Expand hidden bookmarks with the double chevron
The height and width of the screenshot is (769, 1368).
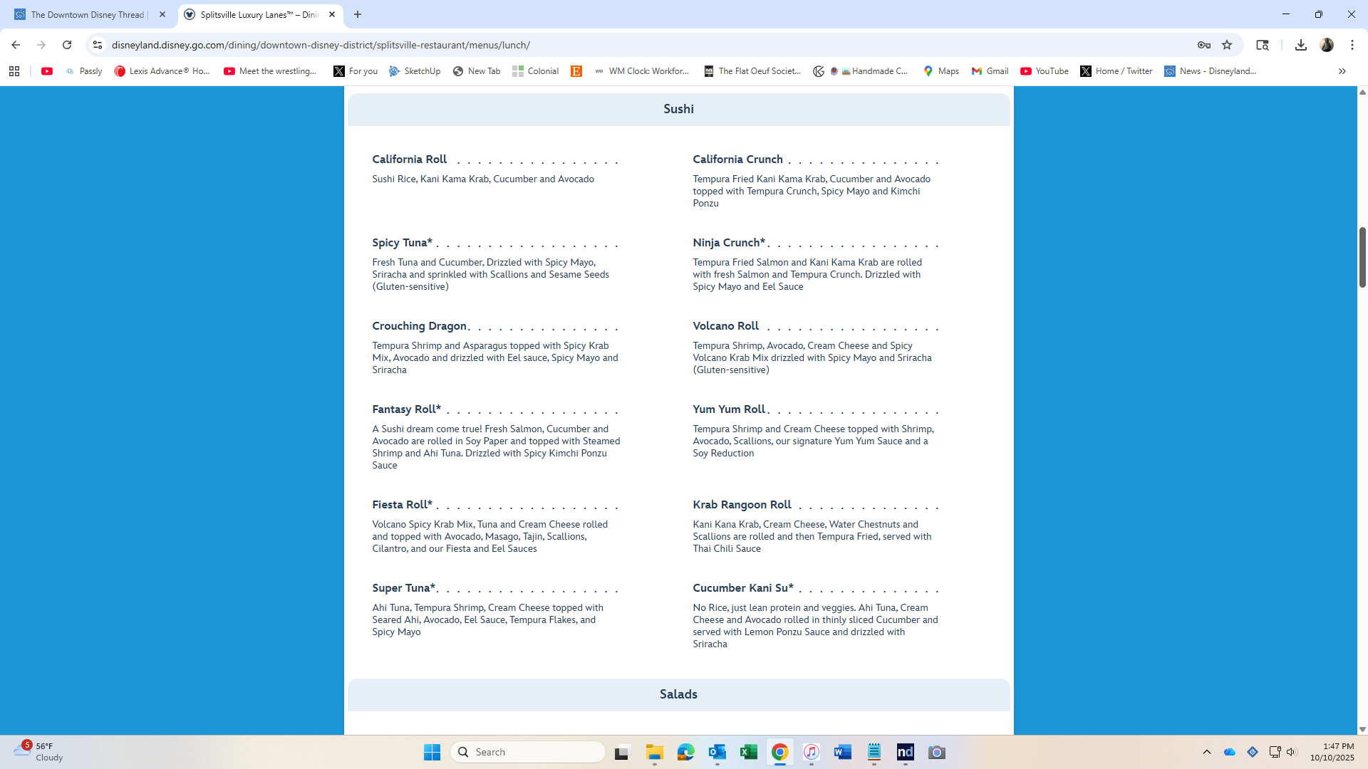(1342, 71)
